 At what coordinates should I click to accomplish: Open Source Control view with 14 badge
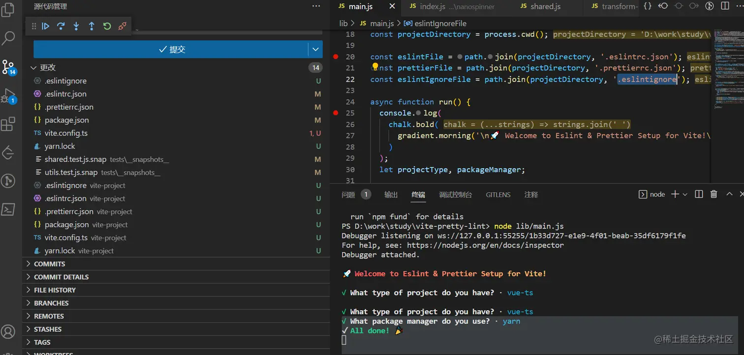coord(8,67)
